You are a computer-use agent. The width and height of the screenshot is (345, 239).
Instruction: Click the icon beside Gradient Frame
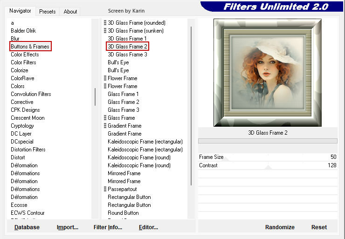click(x=105, y=126)
